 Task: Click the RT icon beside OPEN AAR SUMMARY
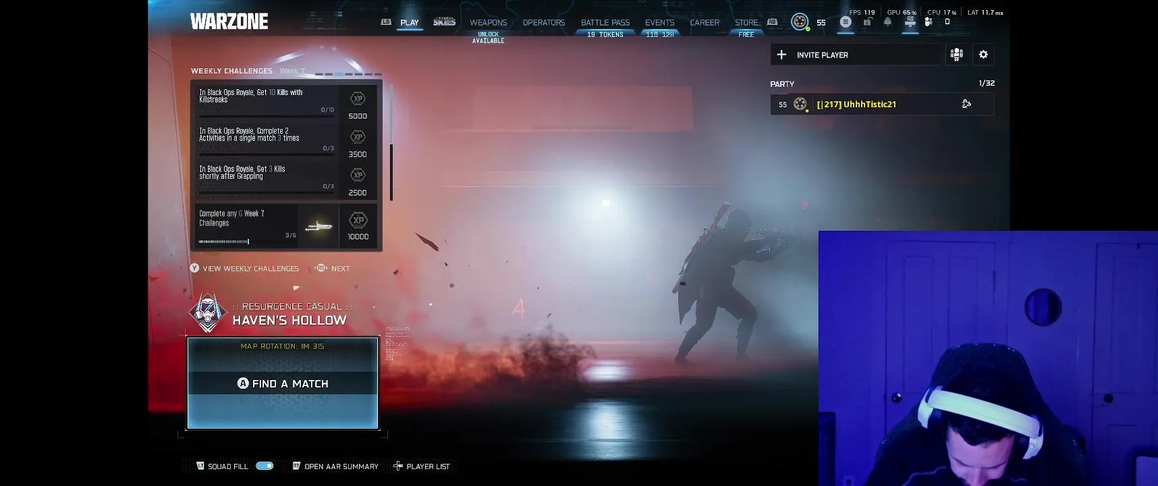(296, 466)
